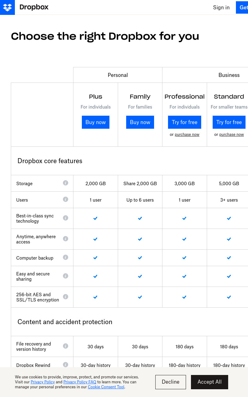Show info for Dropbox Rewind
Image resolution: width=248 pixels, height=397 pixels.
pos(65,364)
